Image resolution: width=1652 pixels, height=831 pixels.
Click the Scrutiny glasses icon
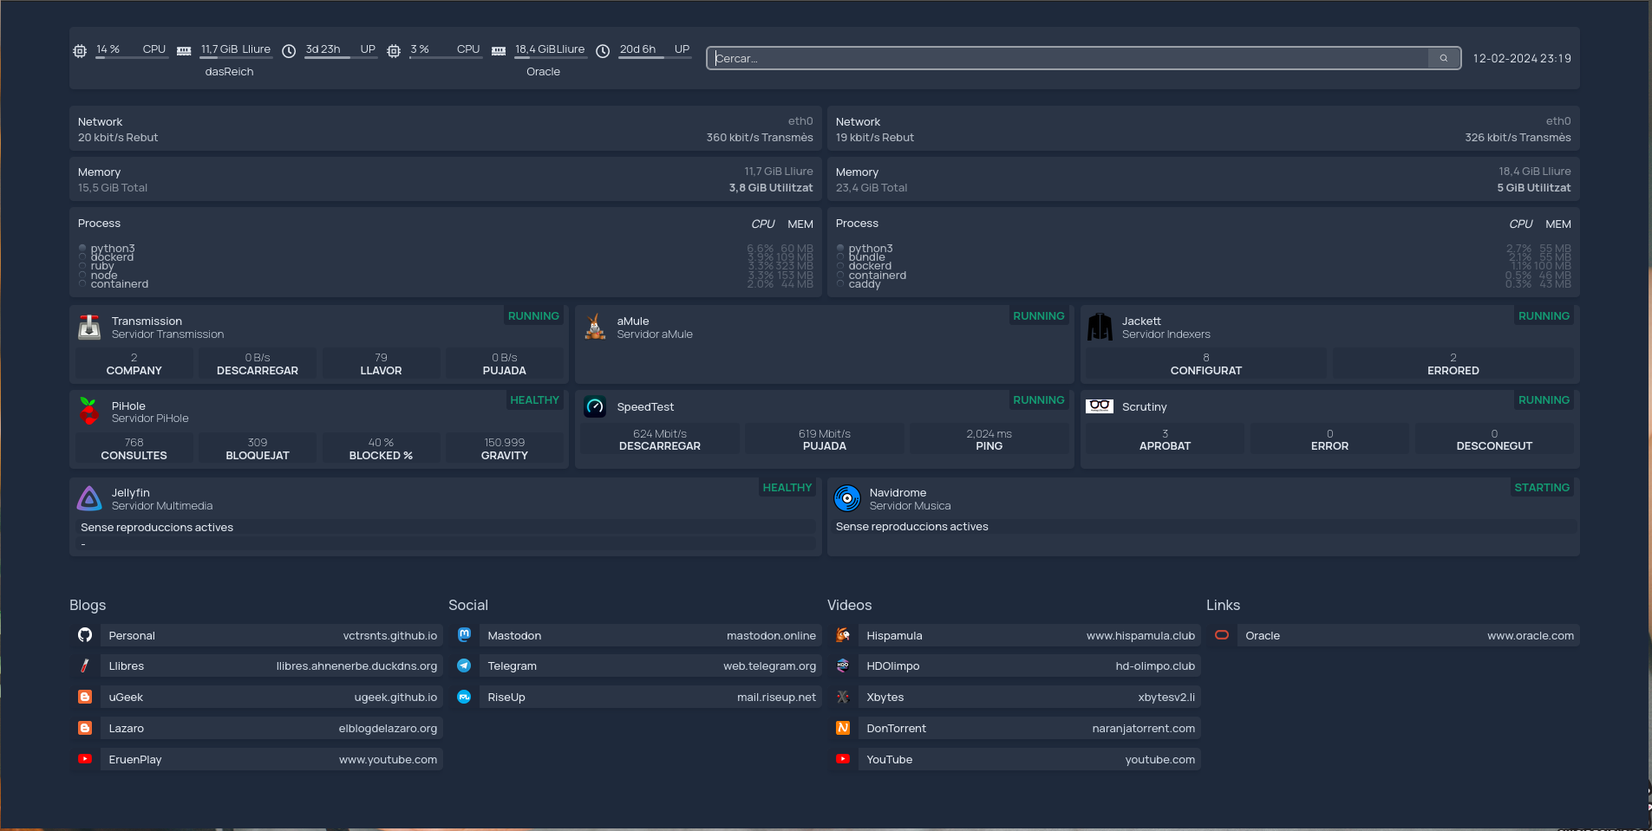click(x=1100, y=406)
